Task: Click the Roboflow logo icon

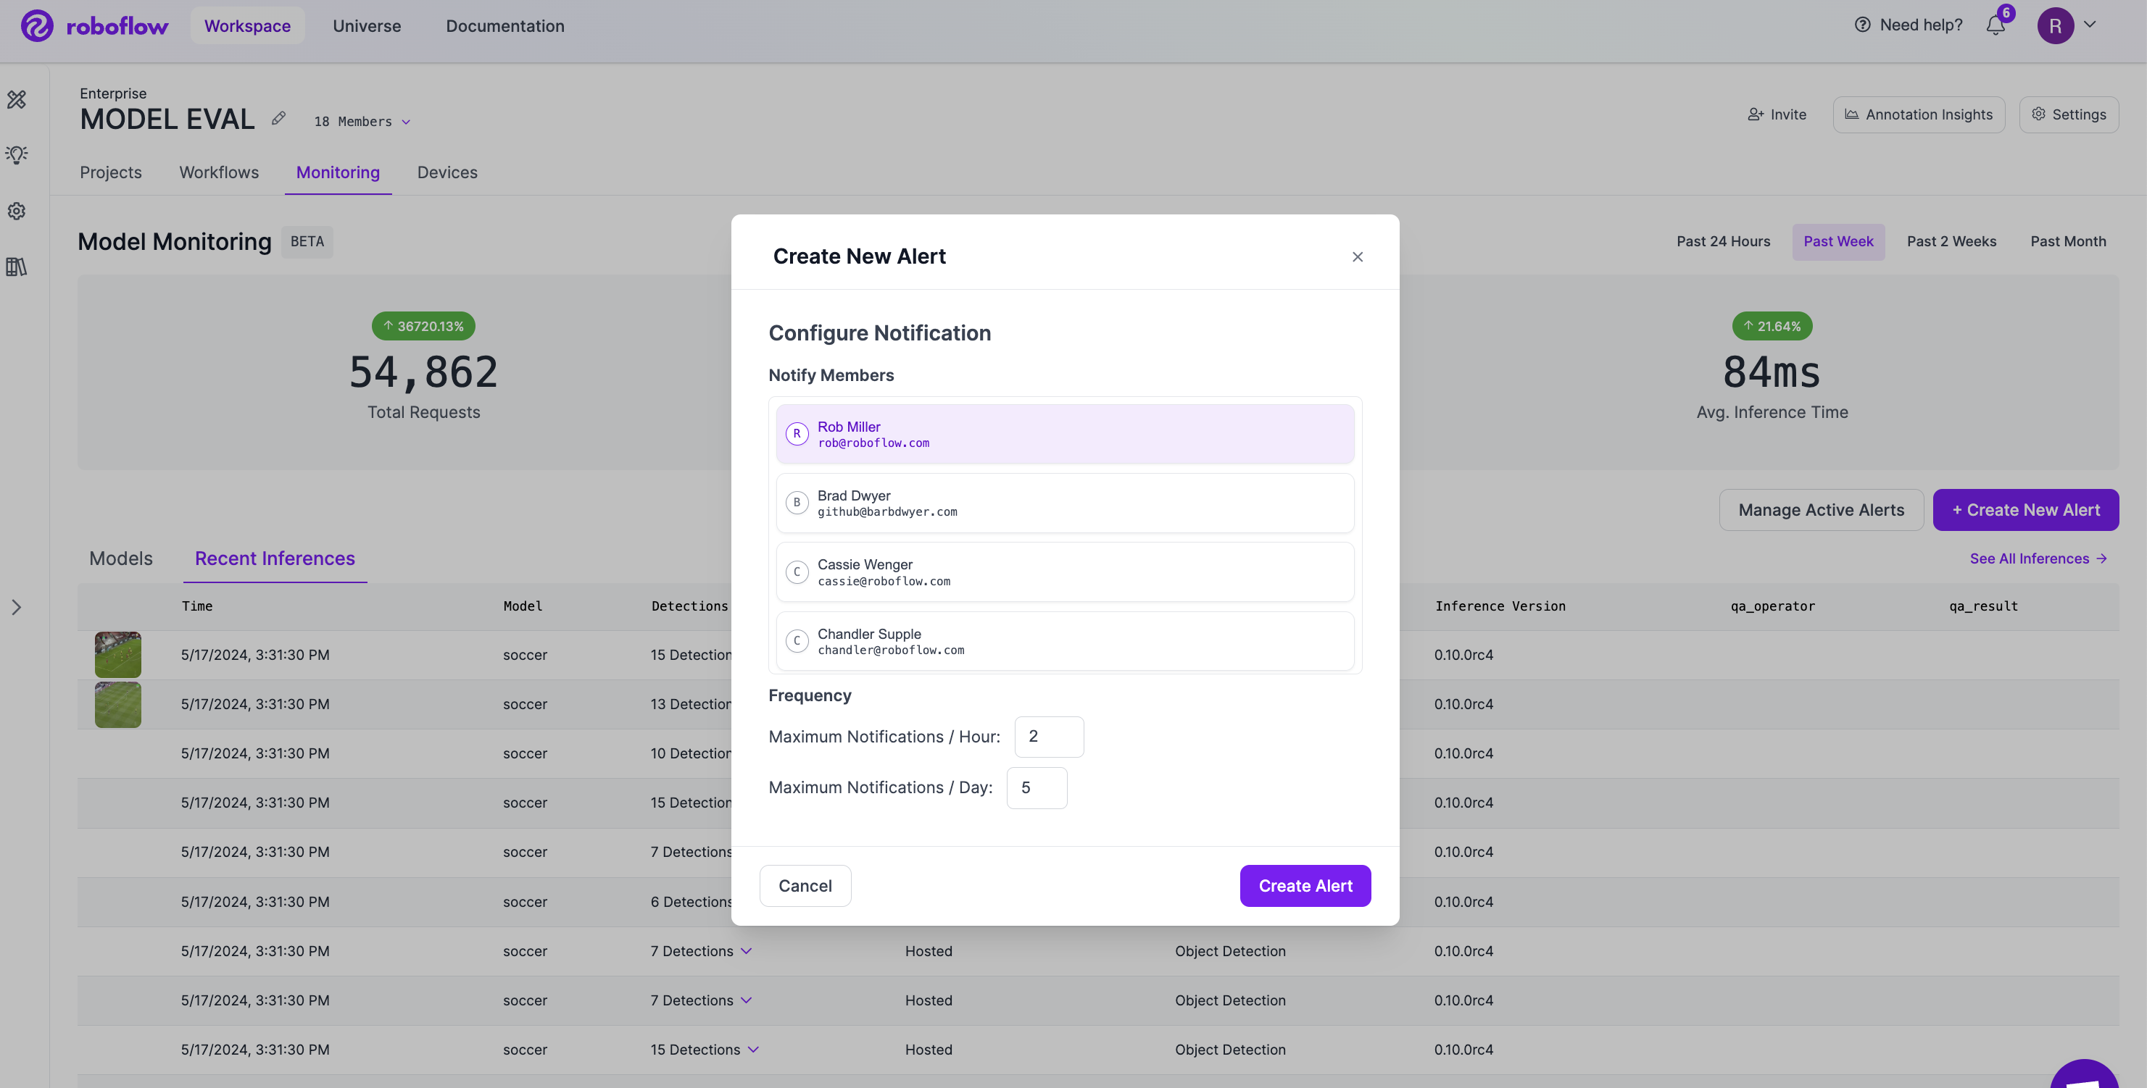Action: [37, 26]
